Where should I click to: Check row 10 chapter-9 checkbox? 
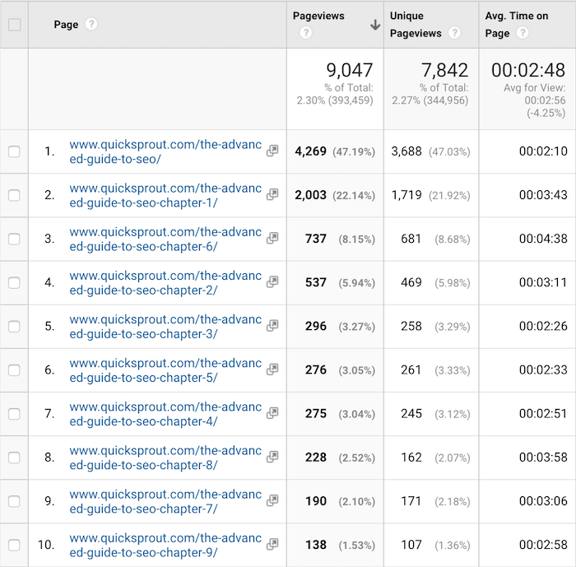click(x=14, y=545)
